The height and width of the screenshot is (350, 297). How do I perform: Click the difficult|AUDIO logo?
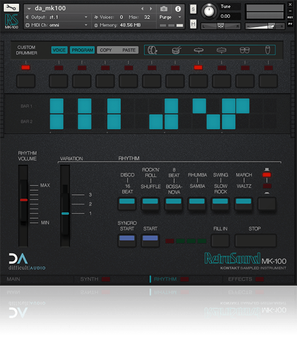[27, 261]
